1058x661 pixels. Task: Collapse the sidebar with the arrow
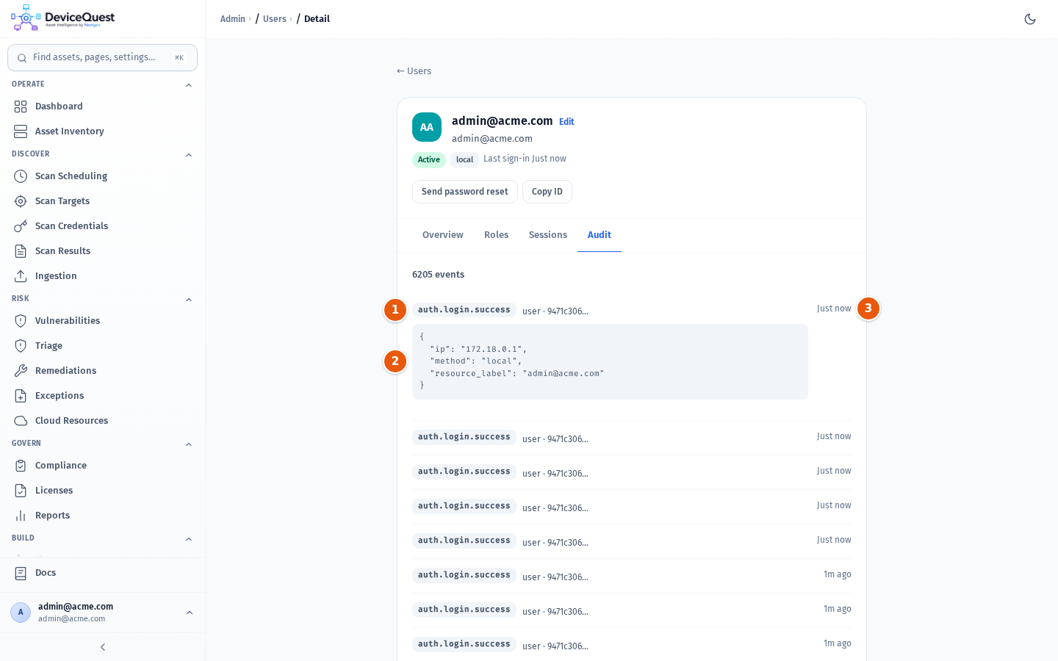[103, 647]
